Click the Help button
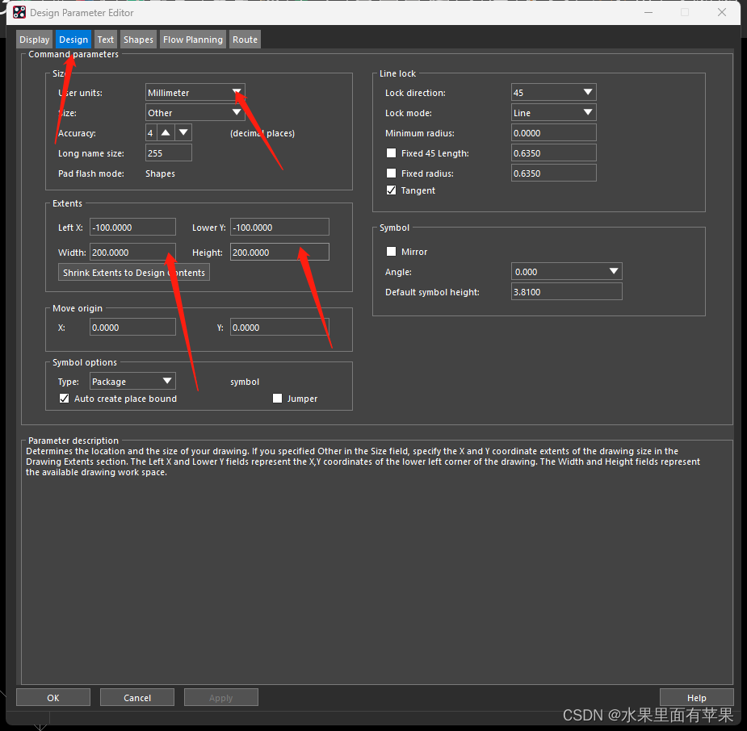 [696, 698]
